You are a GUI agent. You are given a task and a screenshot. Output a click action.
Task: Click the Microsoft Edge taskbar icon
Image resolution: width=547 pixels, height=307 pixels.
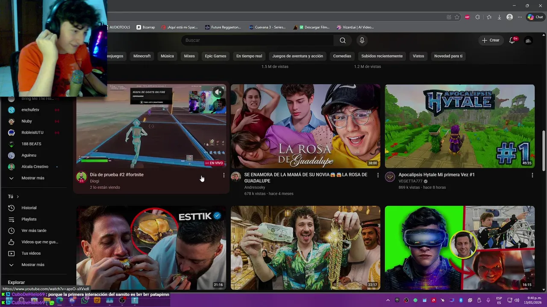[59, 300]
